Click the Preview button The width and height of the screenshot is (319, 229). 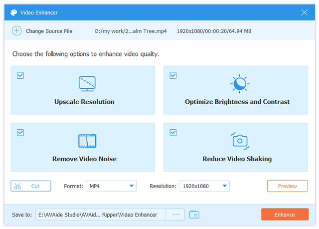point(288,186)
